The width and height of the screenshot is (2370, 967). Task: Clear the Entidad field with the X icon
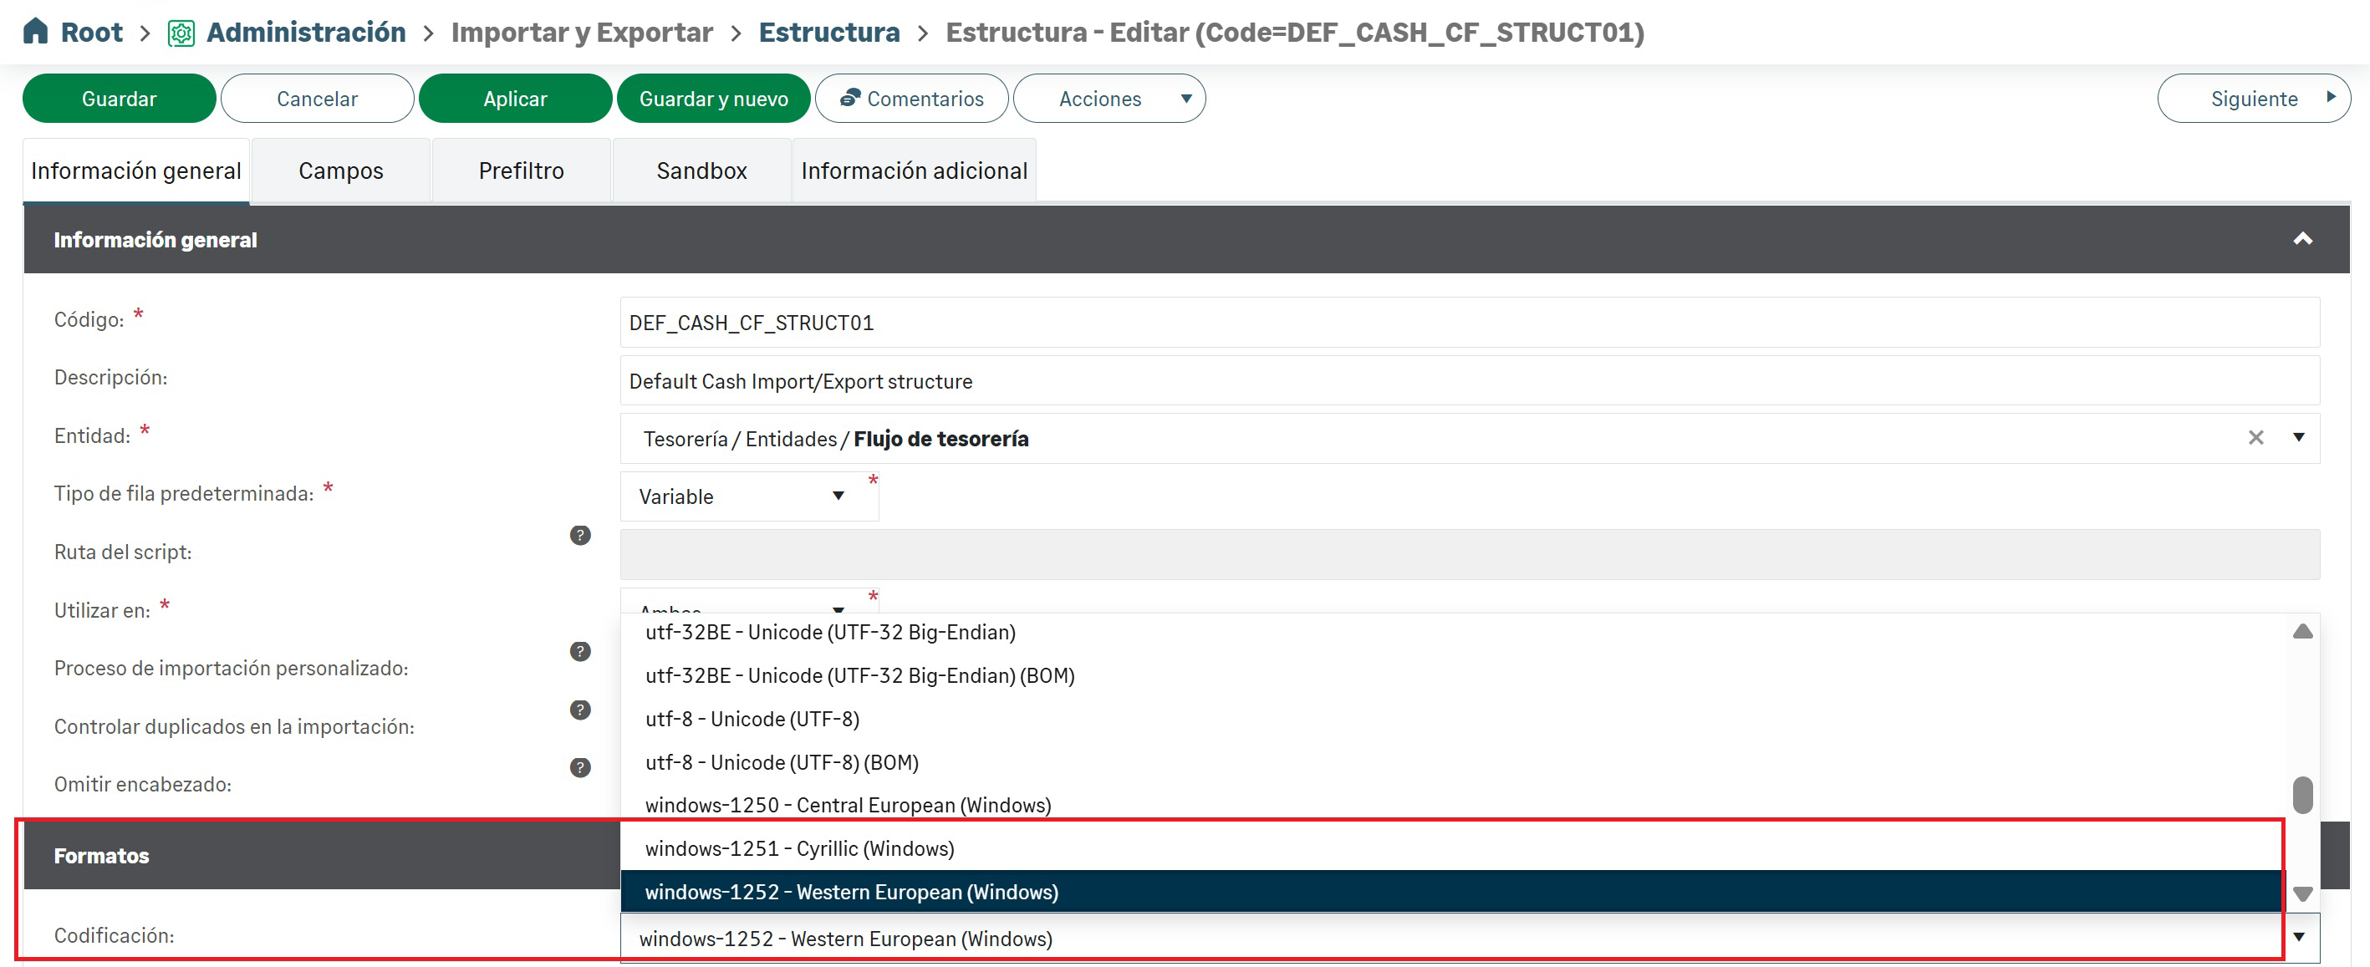[x=2255, y=437]
